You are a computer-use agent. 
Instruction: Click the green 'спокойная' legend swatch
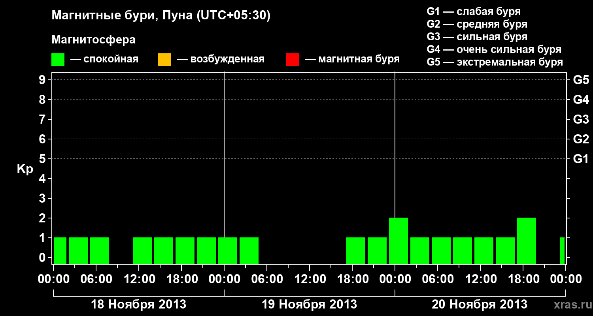[x=58, y=60]
